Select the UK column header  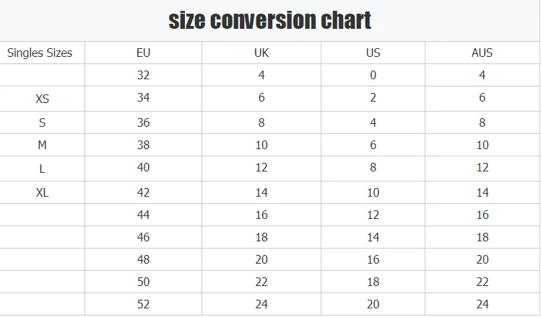point(261,53)
